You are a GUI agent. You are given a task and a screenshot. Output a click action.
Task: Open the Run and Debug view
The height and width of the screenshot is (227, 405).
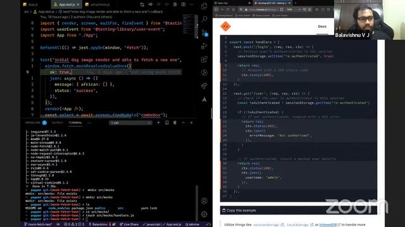pos(204,46)
